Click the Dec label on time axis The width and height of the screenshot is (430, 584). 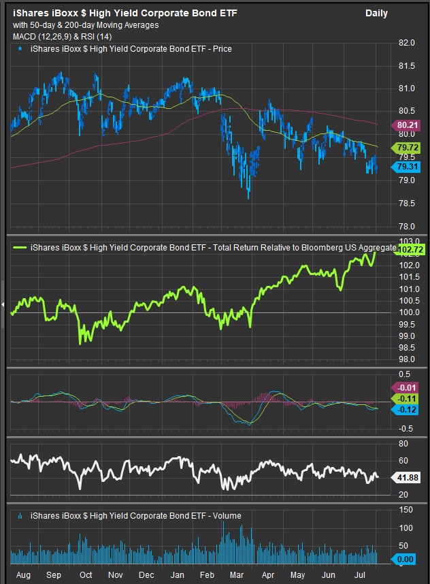(146, 575)
